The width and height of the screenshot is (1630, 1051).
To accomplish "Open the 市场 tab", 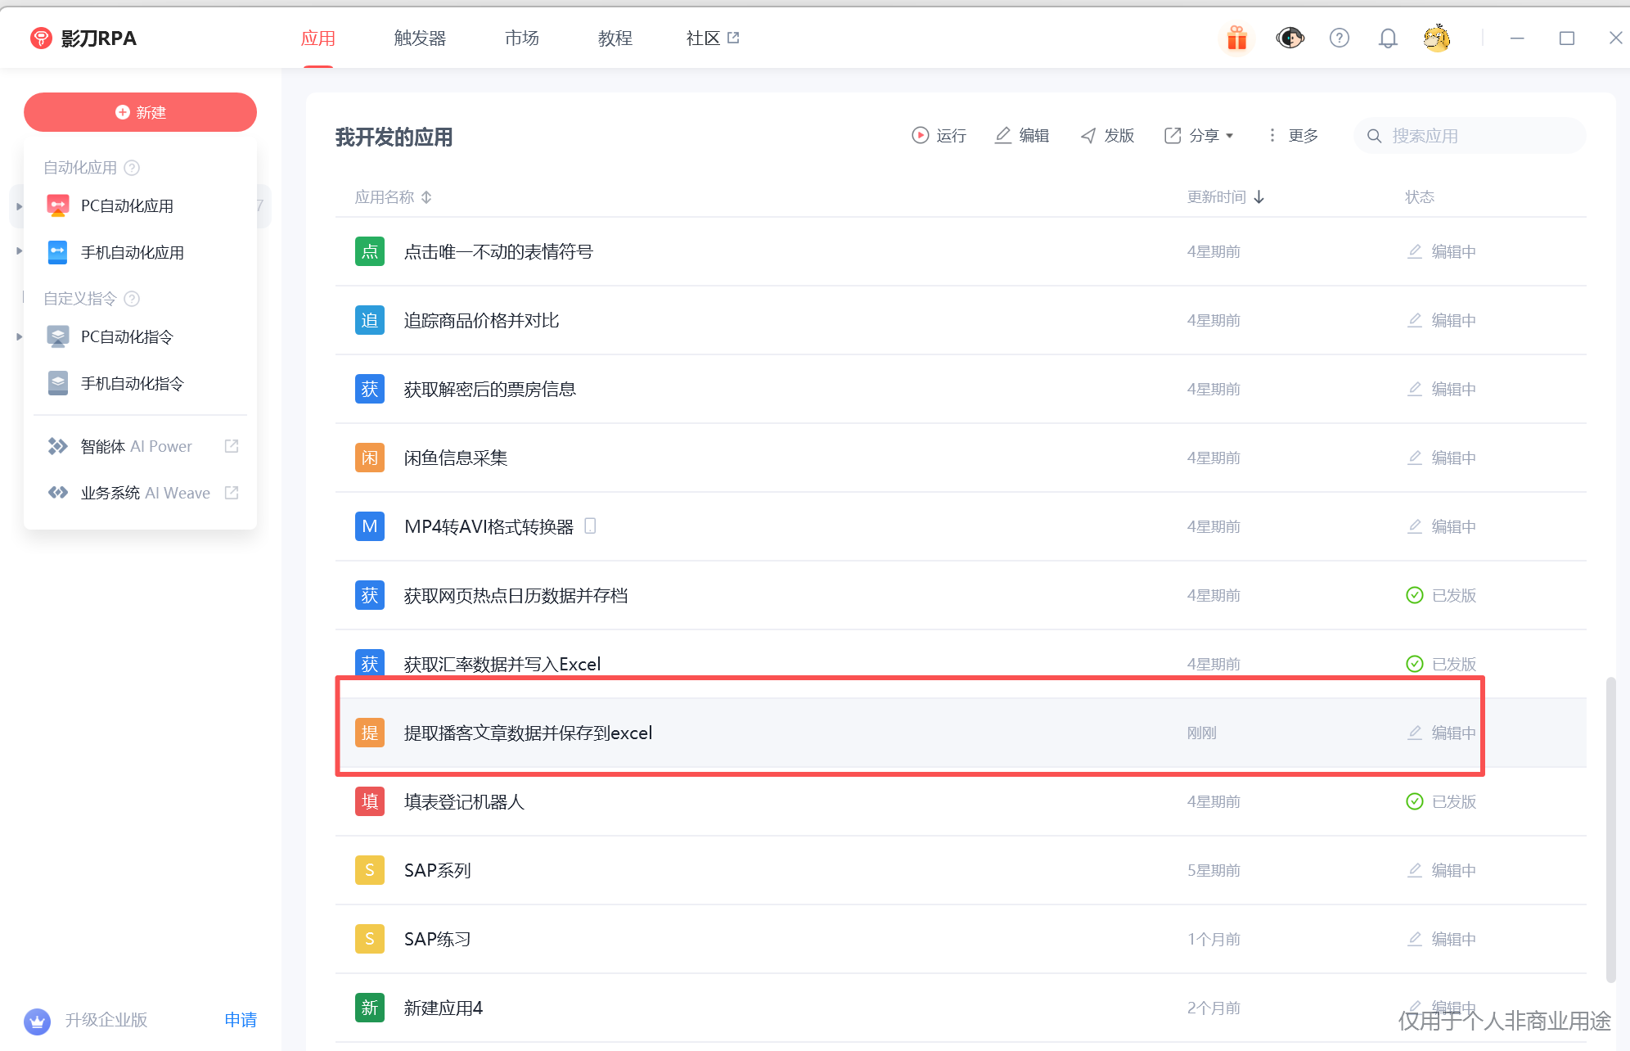I will 521,38.
